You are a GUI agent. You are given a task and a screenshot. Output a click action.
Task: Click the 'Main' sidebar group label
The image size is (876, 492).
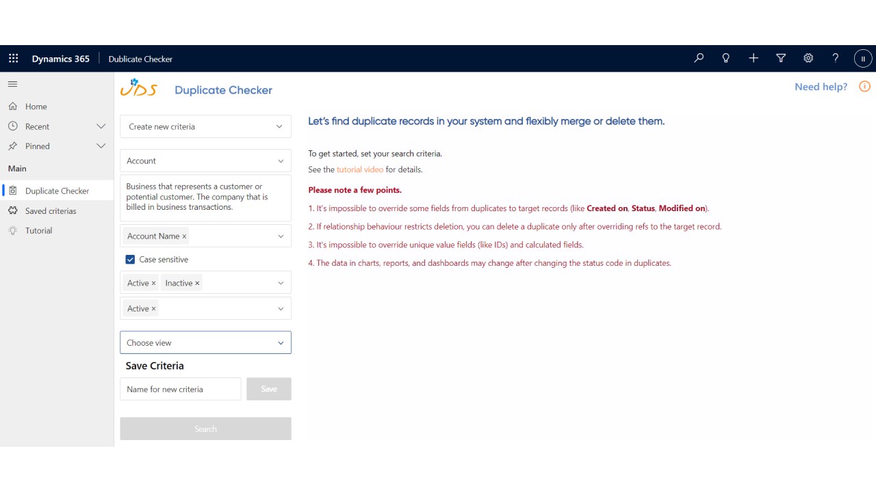coord(17,168)
